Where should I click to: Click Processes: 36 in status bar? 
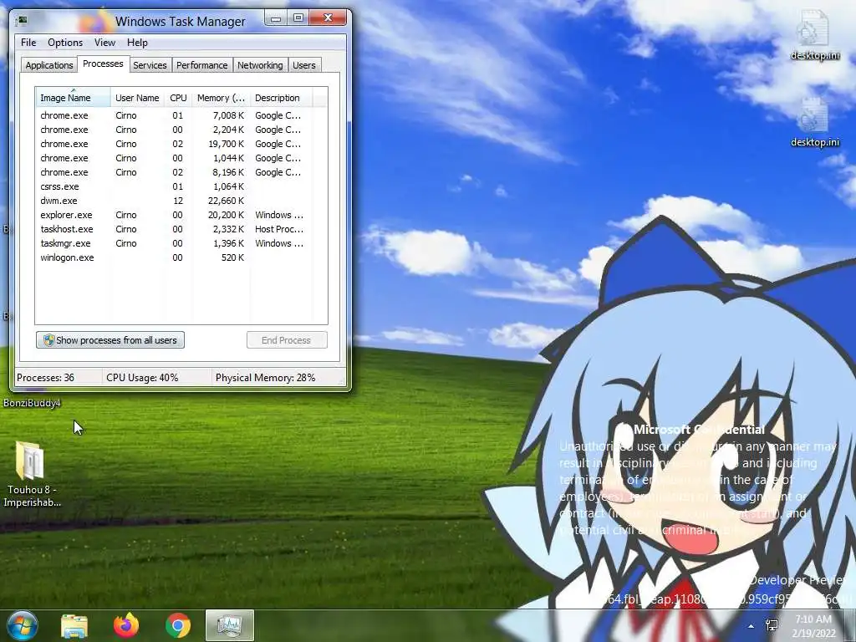tap(45, 377)
